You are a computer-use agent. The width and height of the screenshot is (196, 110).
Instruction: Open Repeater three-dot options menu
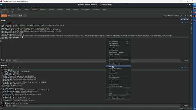point(191,12)
